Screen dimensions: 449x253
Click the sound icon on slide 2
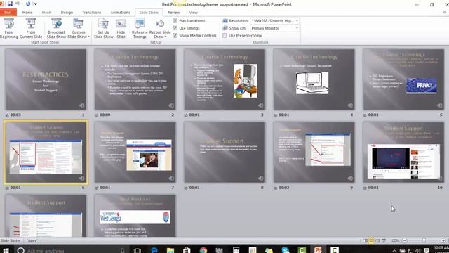171,105
